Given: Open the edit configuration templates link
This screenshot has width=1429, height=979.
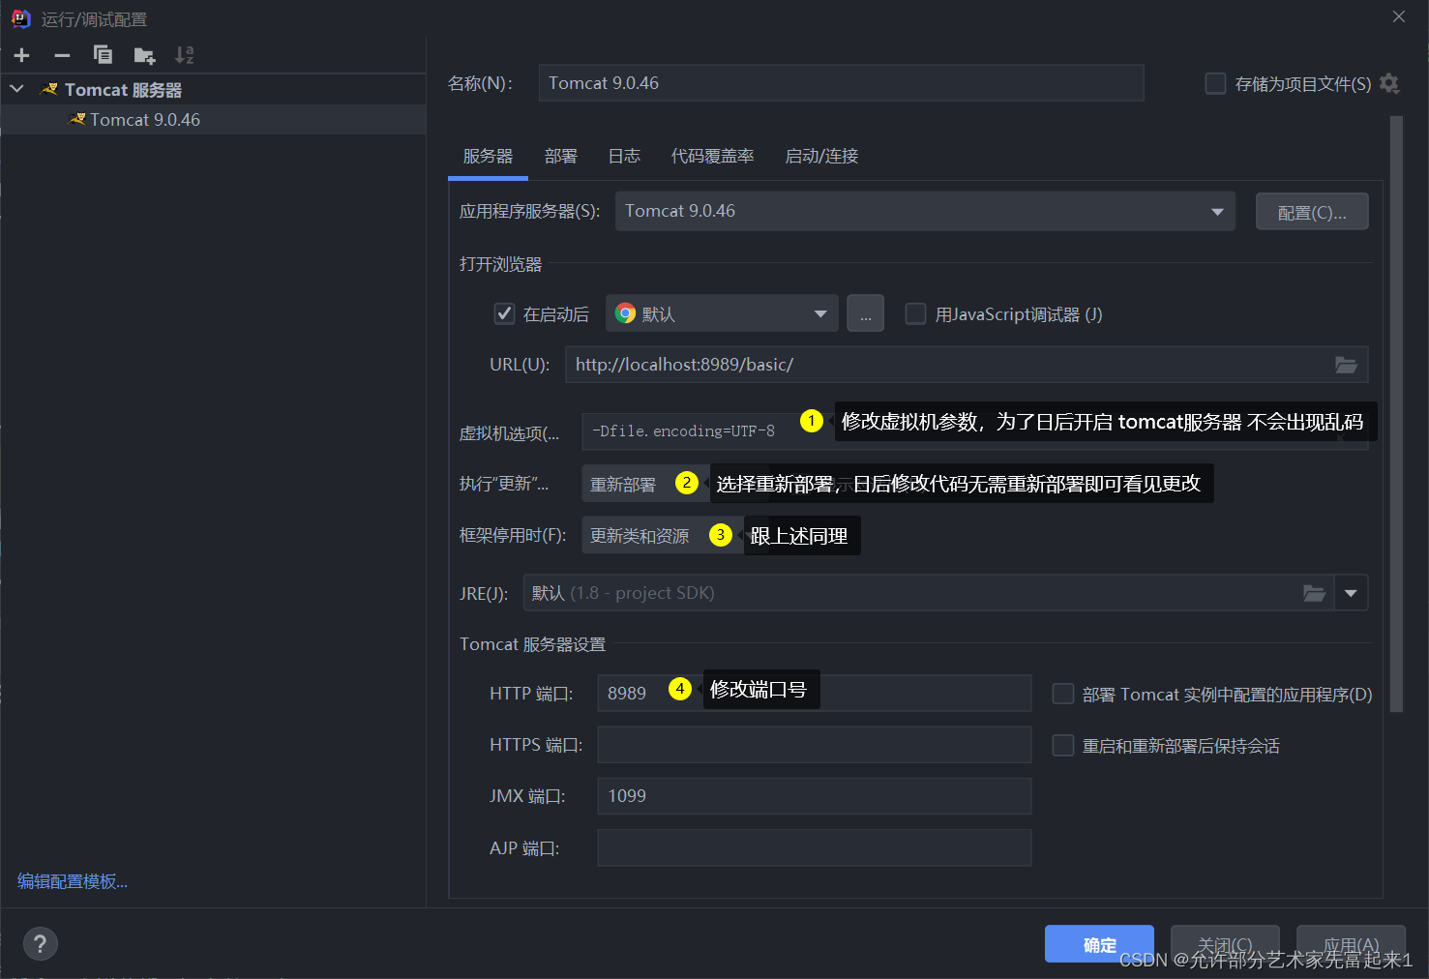Looking at the screenshot, I should pos(73,881).
